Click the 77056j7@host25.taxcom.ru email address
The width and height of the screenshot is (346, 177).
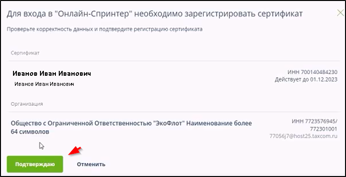[x=304, y=136]
